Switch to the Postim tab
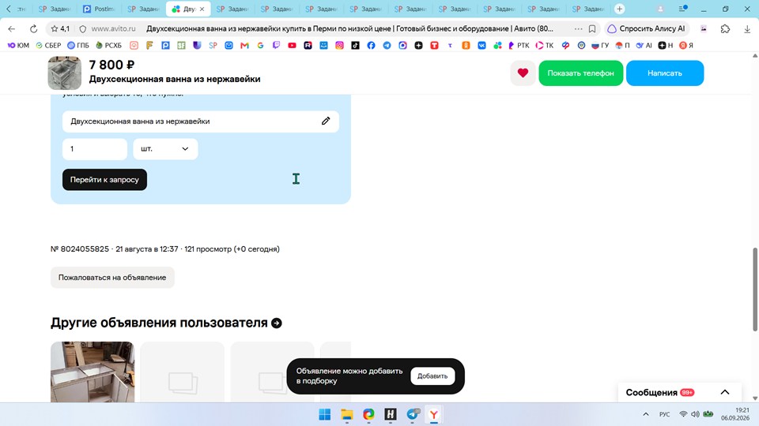Image resolution: width=759 pixels, height=426 pixels. click(99, 9)
